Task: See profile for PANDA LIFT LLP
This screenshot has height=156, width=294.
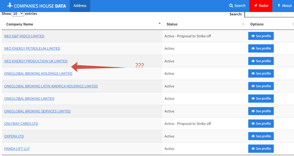Action: (261, 149)
